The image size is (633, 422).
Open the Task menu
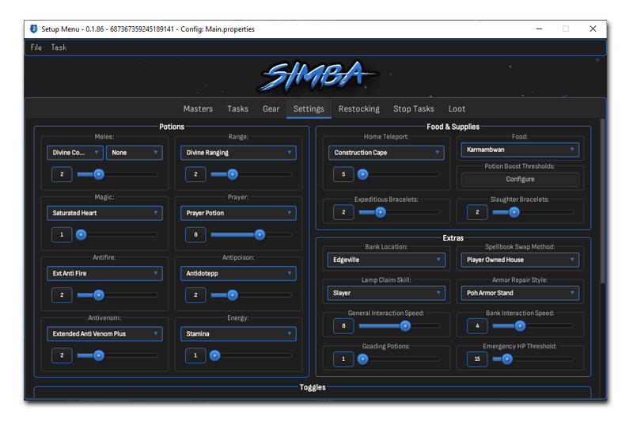point(59,48)
